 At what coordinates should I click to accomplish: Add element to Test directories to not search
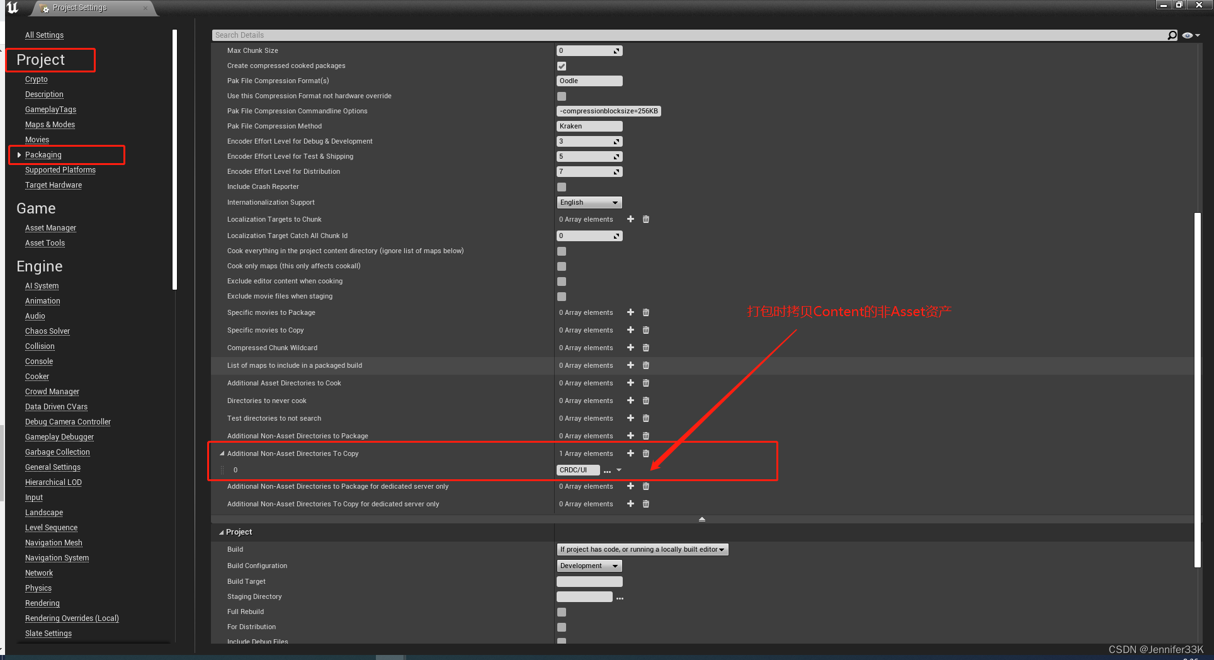pos(630,418)
